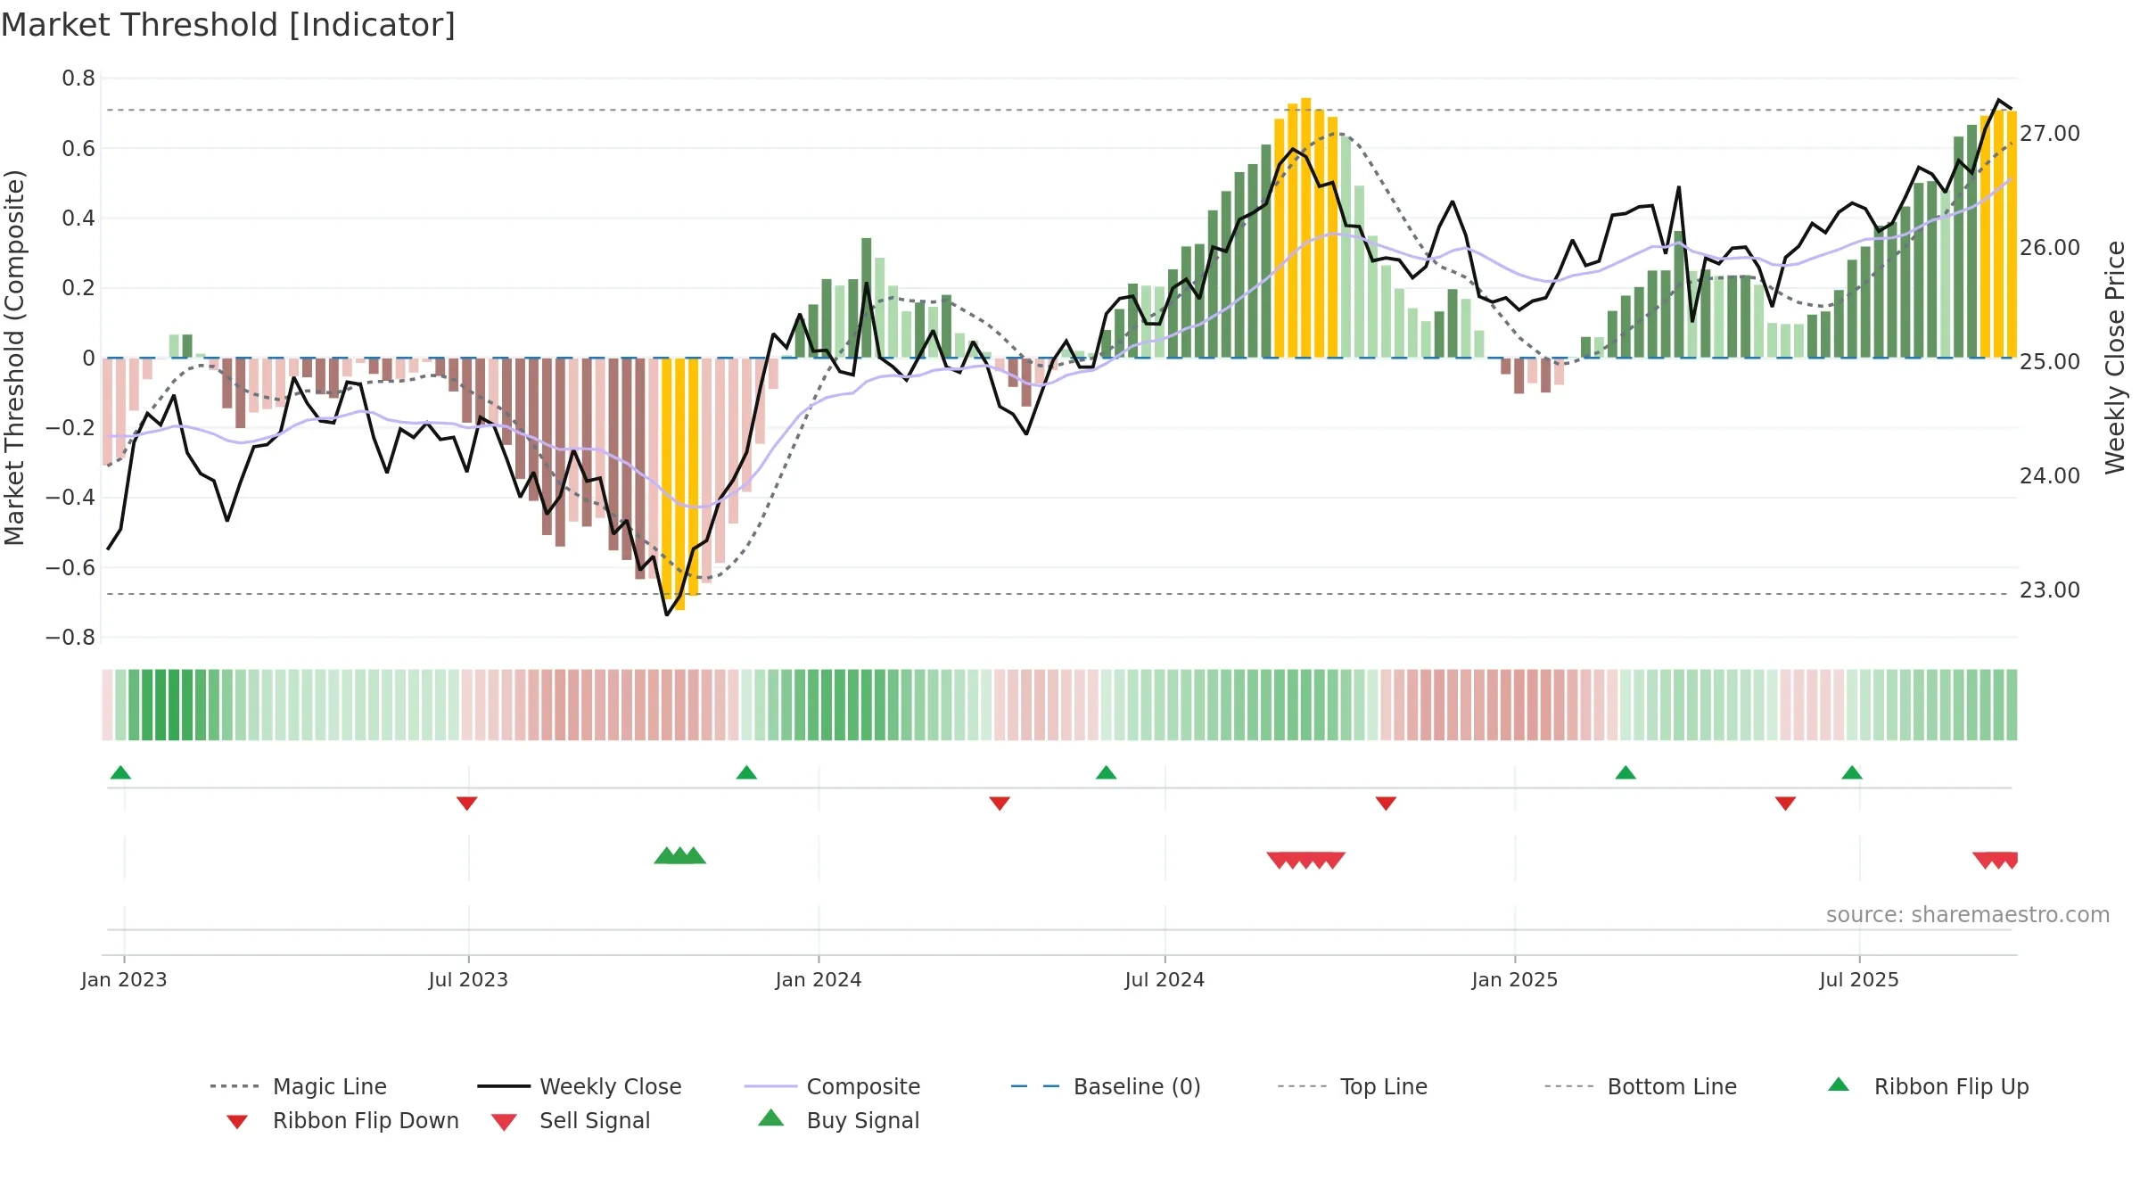This screenshot has width=2140, height=1204.
Task: Click the Market Threshold (Composite) axis title
Action: click(14, 358)
